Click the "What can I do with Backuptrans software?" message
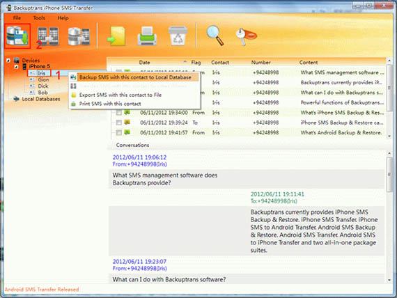 [169, 279]
